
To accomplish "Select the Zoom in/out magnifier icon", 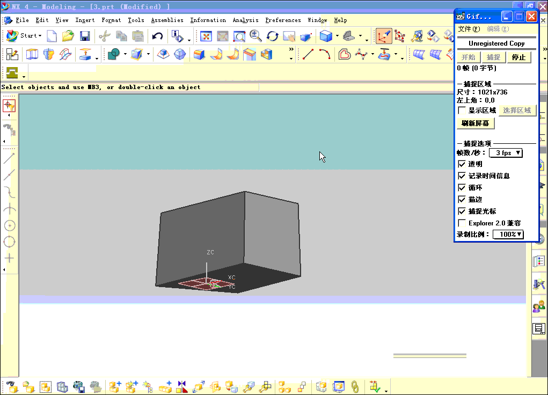I will point(255,36).
